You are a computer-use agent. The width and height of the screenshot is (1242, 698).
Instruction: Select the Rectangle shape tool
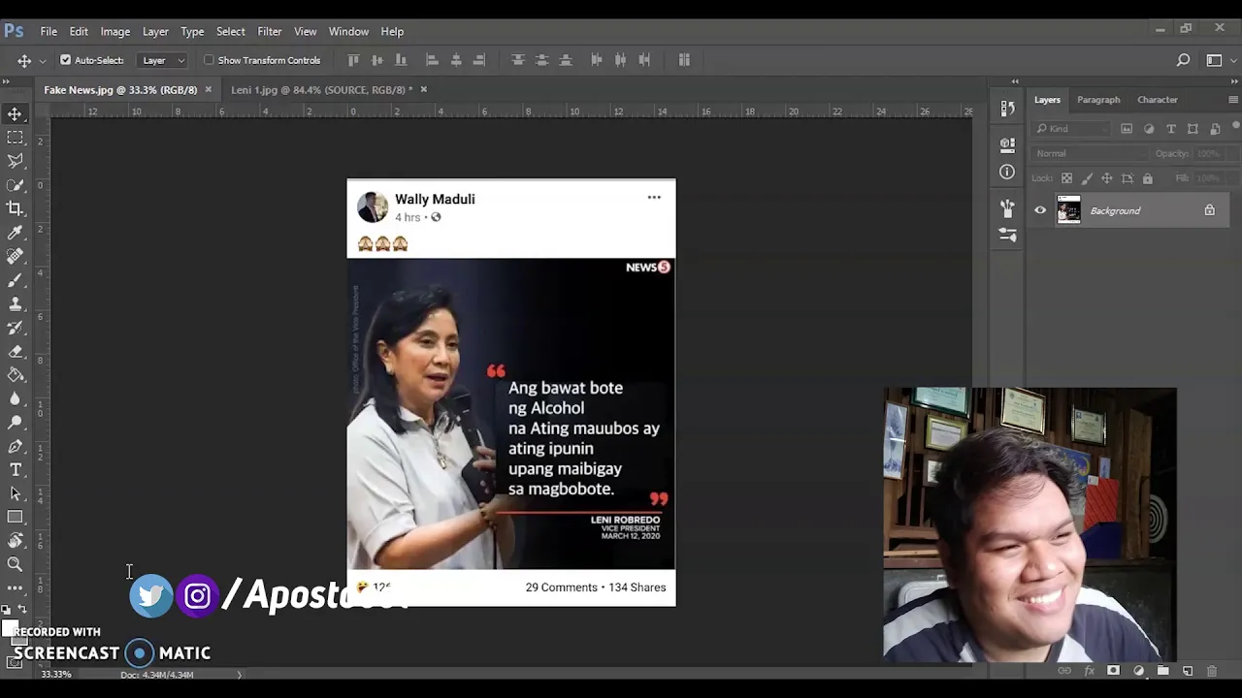(x=16, y=518)
